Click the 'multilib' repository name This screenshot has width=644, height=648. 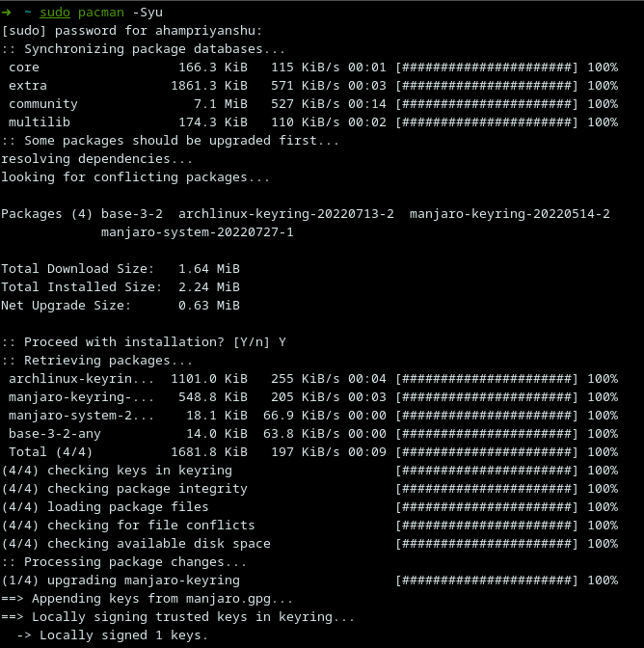(x=40, y=122)
